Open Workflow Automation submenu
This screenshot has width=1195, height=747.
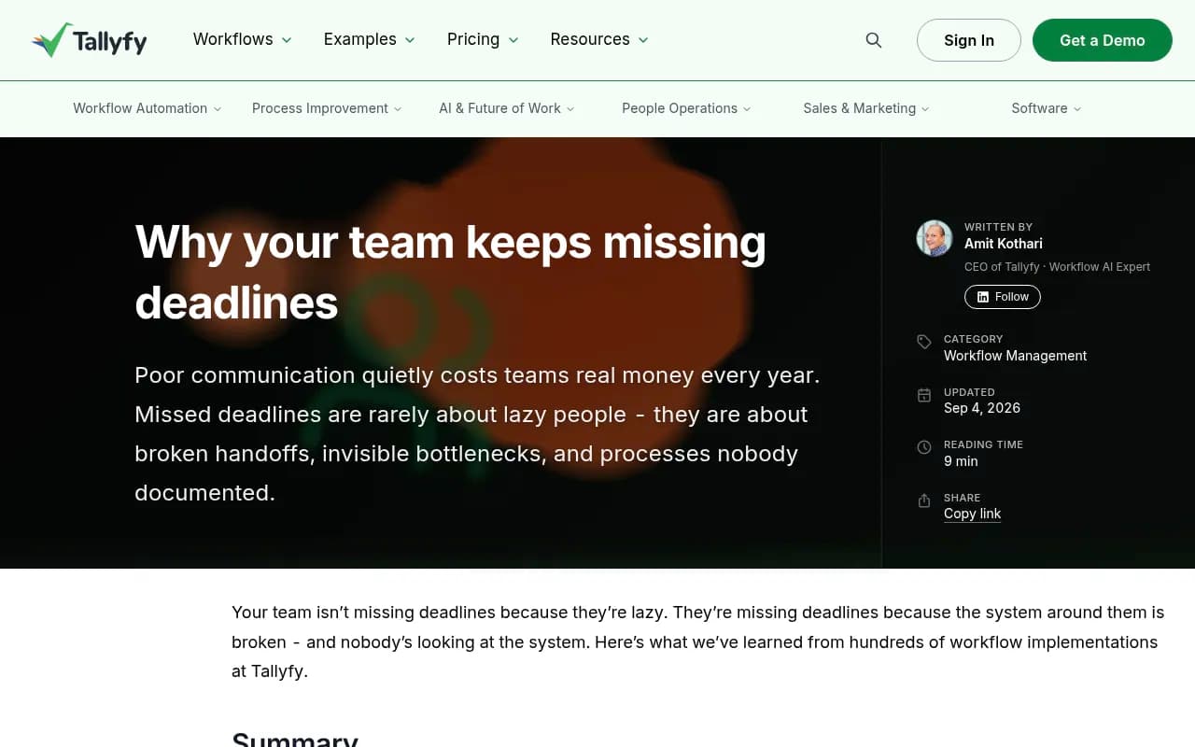point(148,108)
